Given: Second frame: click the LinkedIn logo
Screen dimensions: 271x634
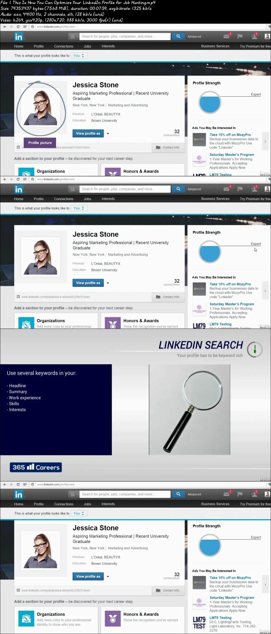Looking at the screenshot, I should point(19,189).
